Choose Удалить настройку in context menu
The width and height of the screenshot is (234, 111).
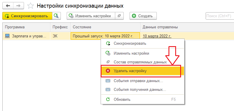click(x=143, y=71)
